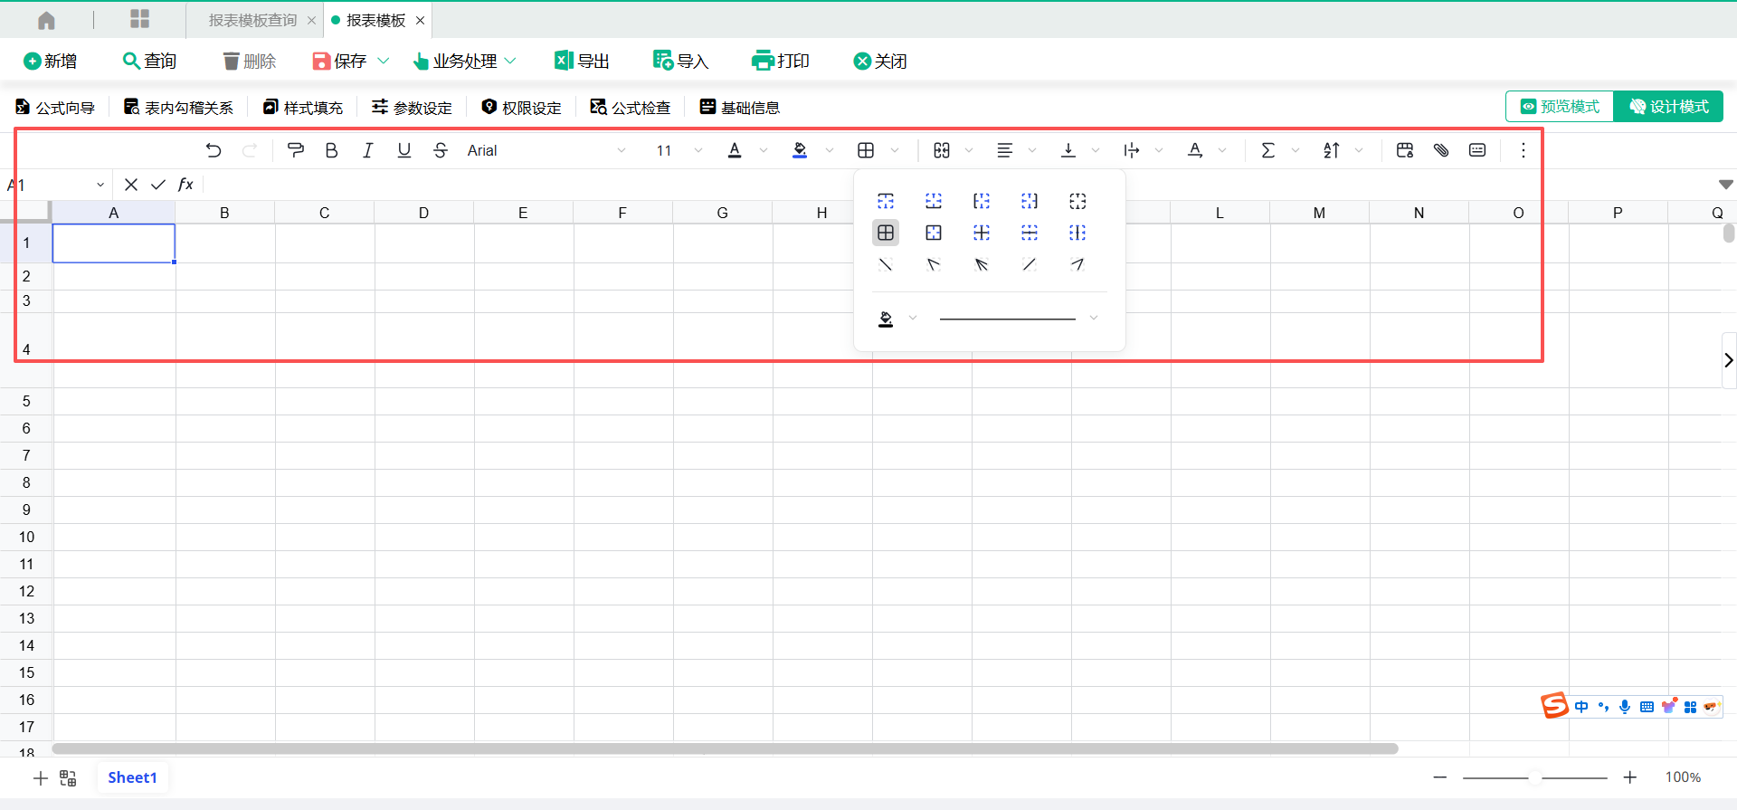
Task: Click the undo arrow icon
Action: [214, 150]
